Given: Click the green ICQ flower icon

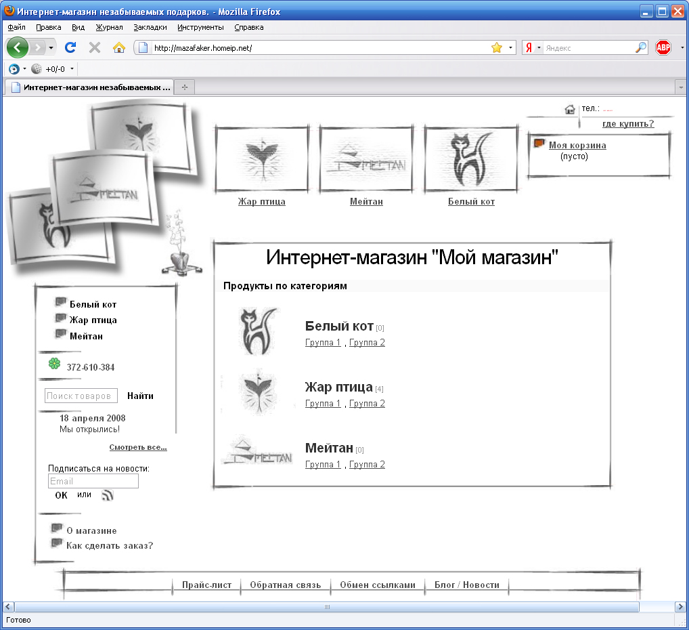Looking at the screenshot, I should [55, 363].
